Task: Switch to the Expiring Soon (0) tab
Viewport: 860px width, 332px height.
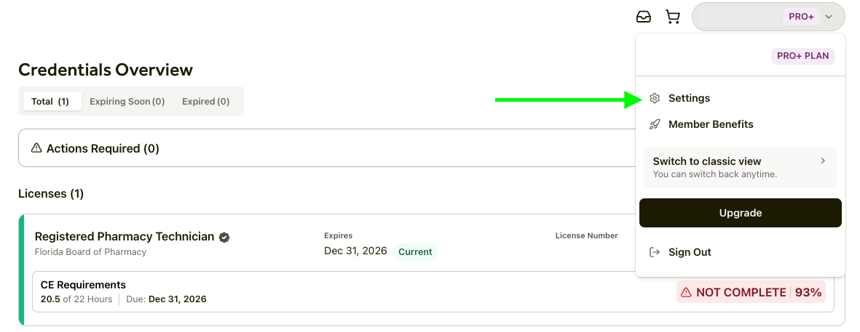Action: click(x=127, y=102)
